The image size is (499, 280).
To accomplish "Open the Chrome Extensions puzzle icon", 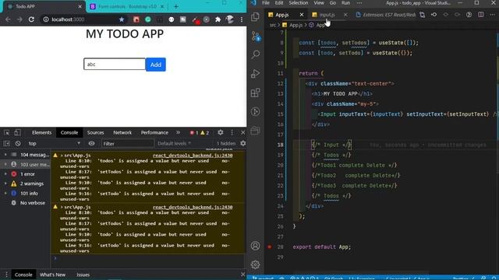I will [218, 19].
